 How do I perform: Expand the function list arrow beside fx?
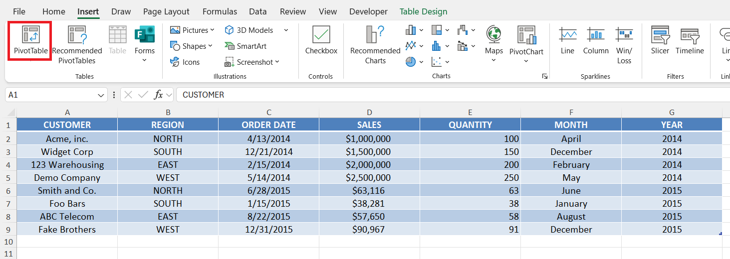click(x=169, y=95)
